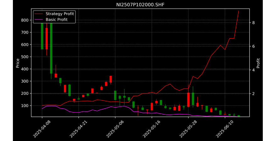Select the Strategy Profit legend label
This screenshot has width=276, height=141.
pos(60,14)
